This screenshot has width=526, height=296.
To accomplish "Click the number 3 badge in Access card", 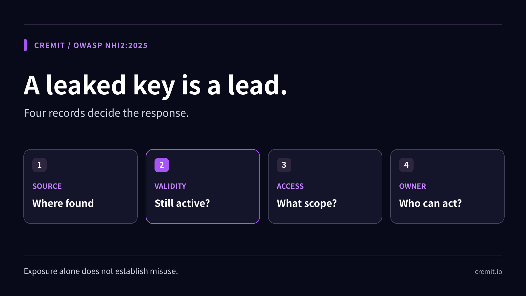I will pos(284,165).
